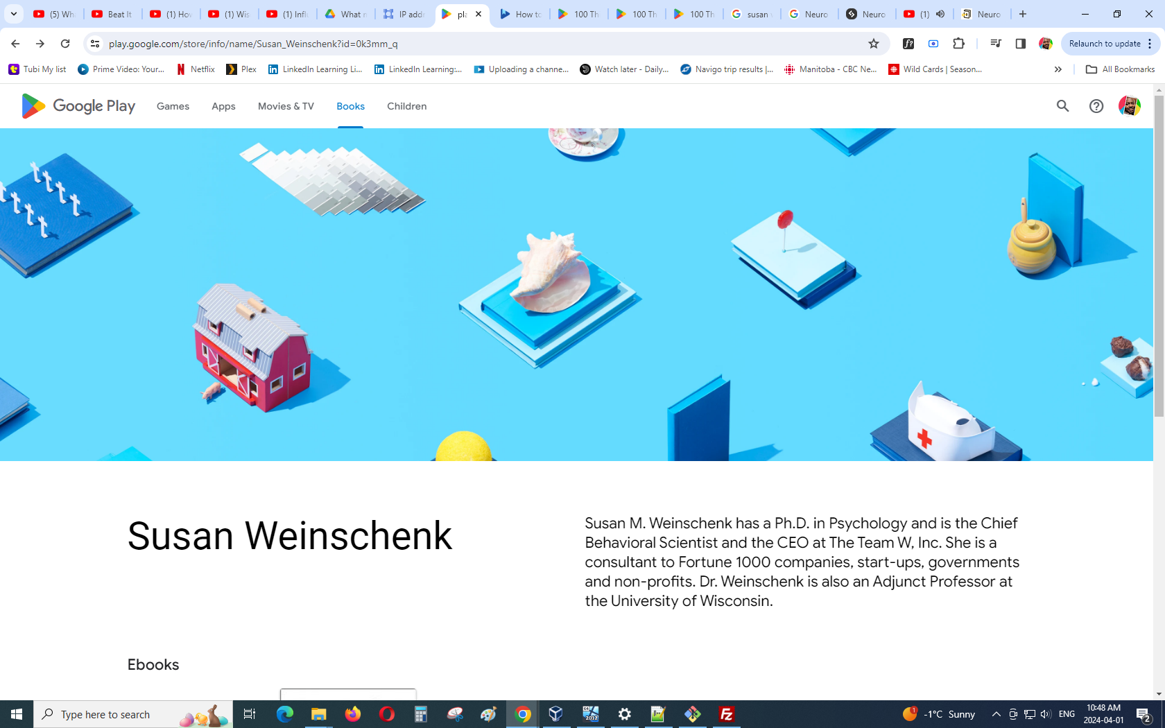Mute the audio on the YouTube tab
Viewport: 1165px width, 728px height.
click(x=940, y=14)
